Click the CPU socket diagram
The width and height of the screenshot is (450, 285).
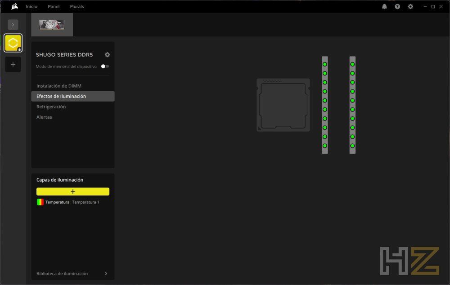pos(283,105)
